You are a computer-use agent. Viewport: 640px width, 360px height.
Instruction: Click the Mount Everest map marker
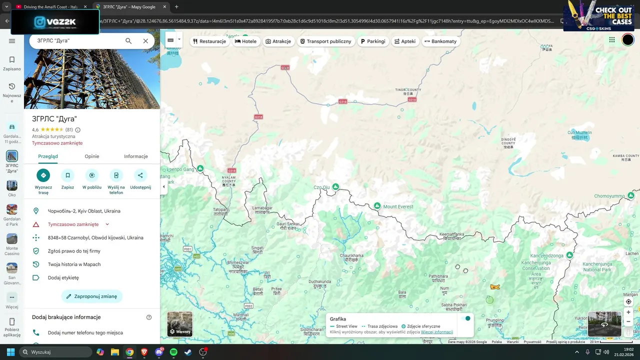point(377,206)
